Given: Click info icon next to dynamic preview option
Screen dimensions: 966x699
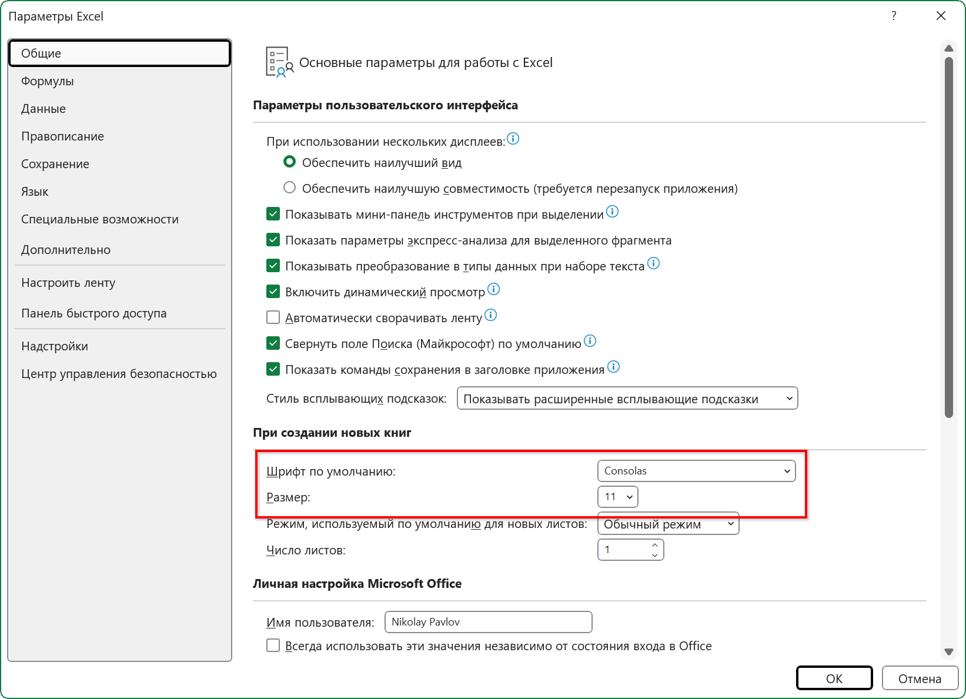Looking at the screenshot, I should click(x=494, y=289).
